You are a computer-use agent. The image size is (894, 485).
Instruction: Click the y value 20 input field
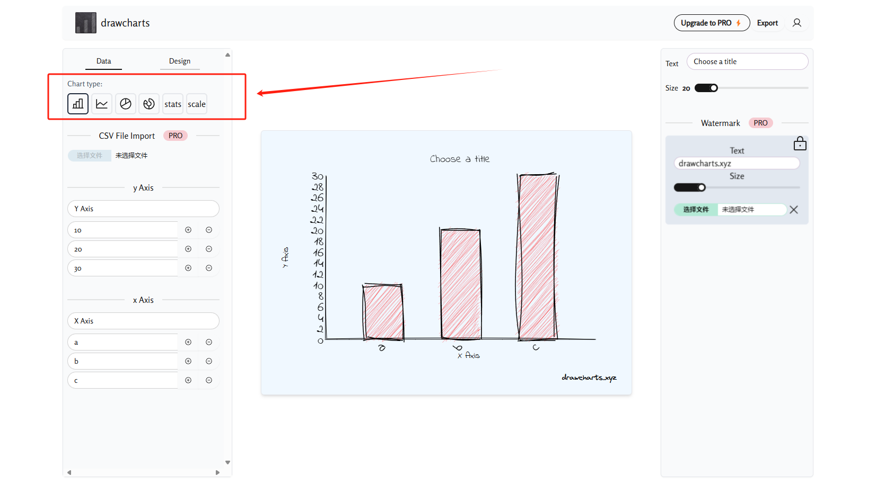[123, 249]
